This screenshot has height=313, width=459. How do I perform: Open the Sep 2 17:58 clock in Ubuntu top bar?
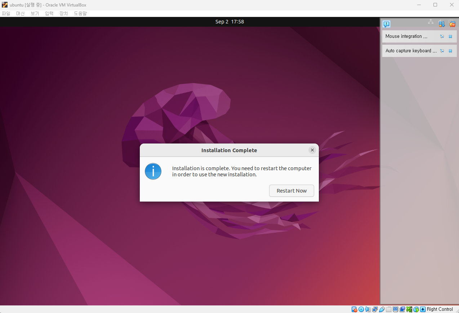[229, 22]
